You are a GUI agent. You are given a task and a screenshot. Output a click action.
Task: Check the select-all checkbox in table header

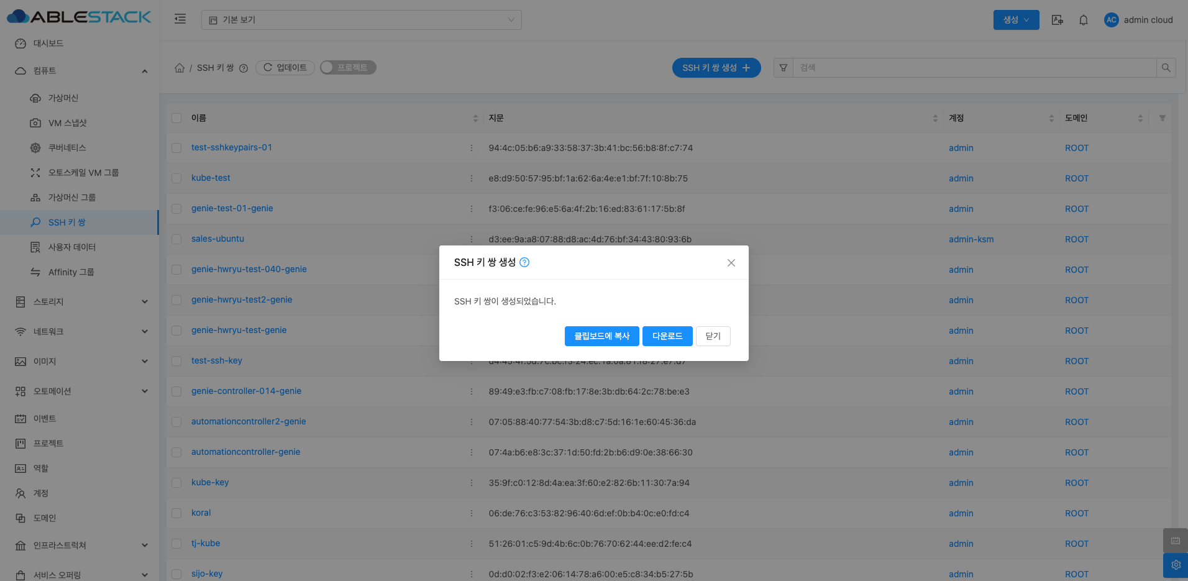176,118
